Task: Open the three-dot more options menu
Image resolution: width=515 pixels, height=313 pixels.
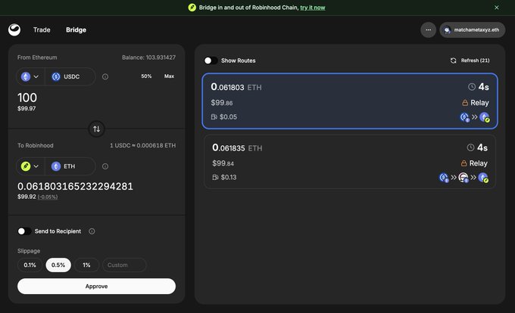Action: pos(429,29)
